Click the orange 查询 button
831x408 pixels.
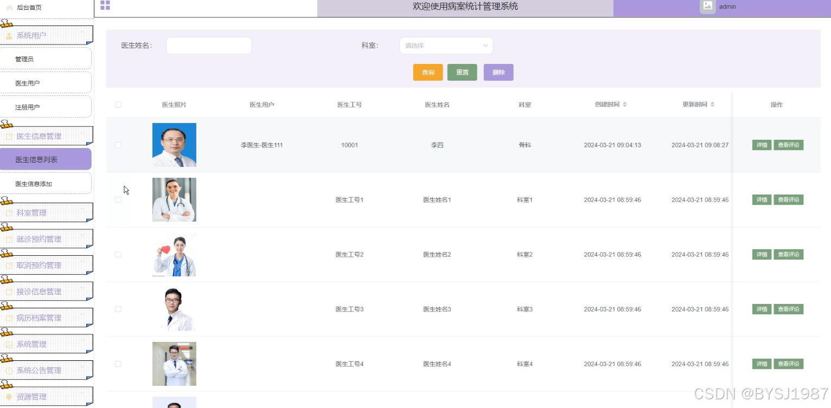click(428, 72)
